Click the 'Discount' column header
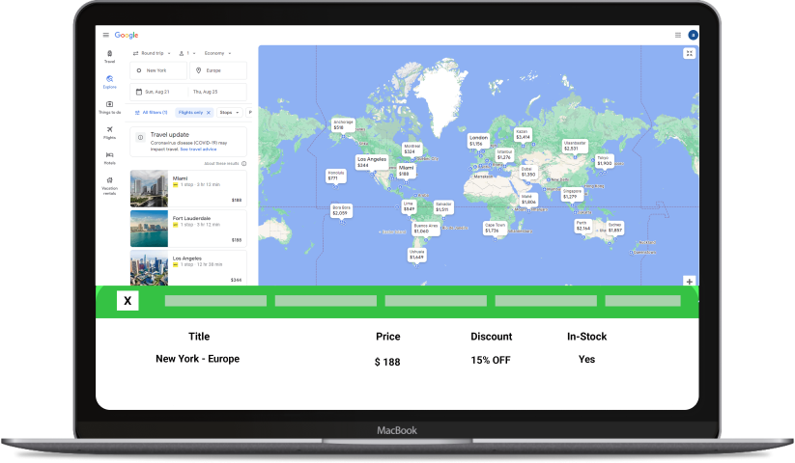Screen dimensions: 795x463 click(x=492, y=337)
